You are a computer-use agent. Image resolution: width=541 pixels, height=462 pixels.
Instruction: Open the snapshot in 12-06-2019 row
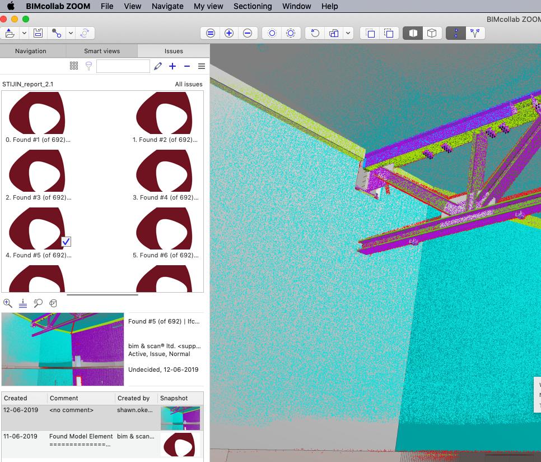(x=180, y=418)
